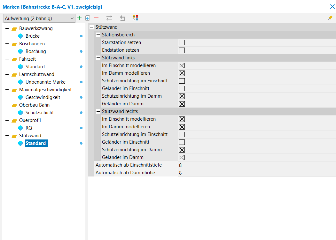Collapse the Stationsbereich section
Image resolution: width=336 pixels, height=240 pixels.
click(x=98, y=35)
